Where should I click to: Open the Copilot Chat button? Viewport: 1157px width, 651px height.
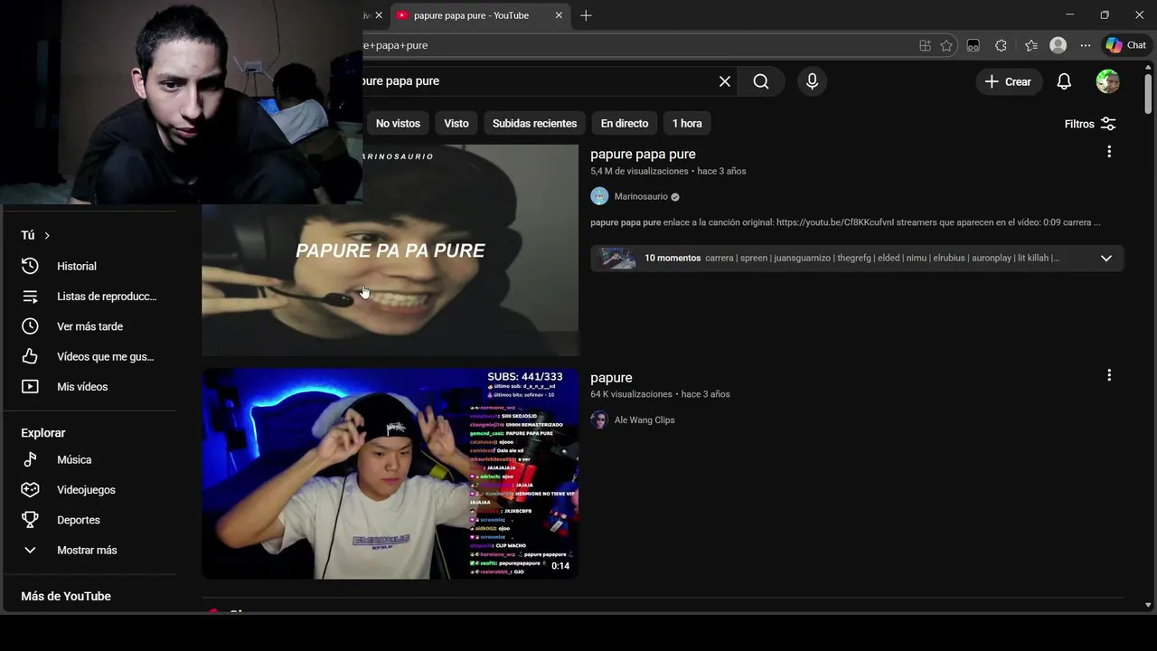pos(1126,45)
